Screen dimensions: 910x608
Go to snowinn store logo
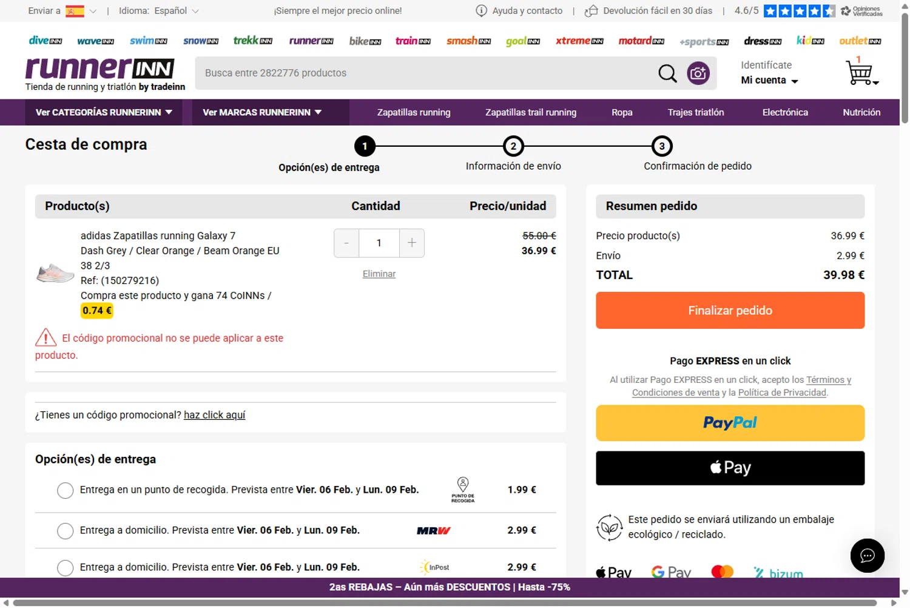point(201,41)
